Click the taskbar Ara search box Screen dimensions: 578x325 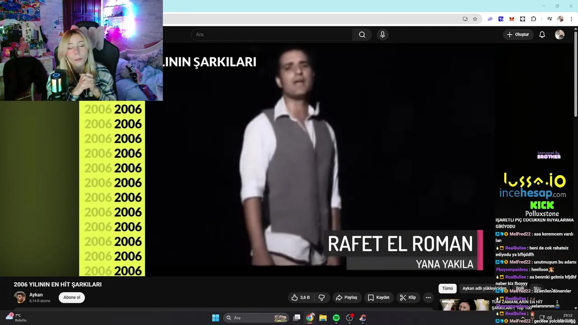pos(256,318)
